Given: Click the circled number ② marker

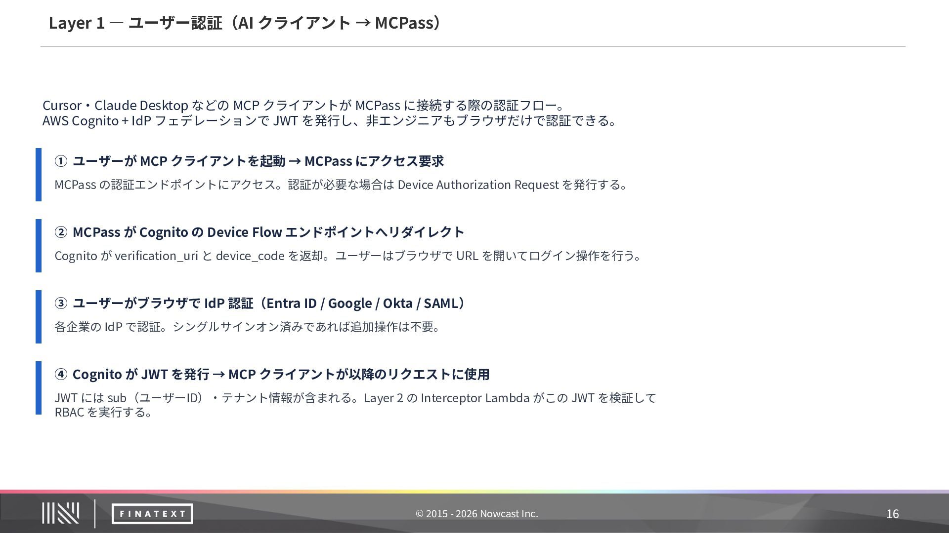Looking at the screenshot, I should (x=60, y=232).
